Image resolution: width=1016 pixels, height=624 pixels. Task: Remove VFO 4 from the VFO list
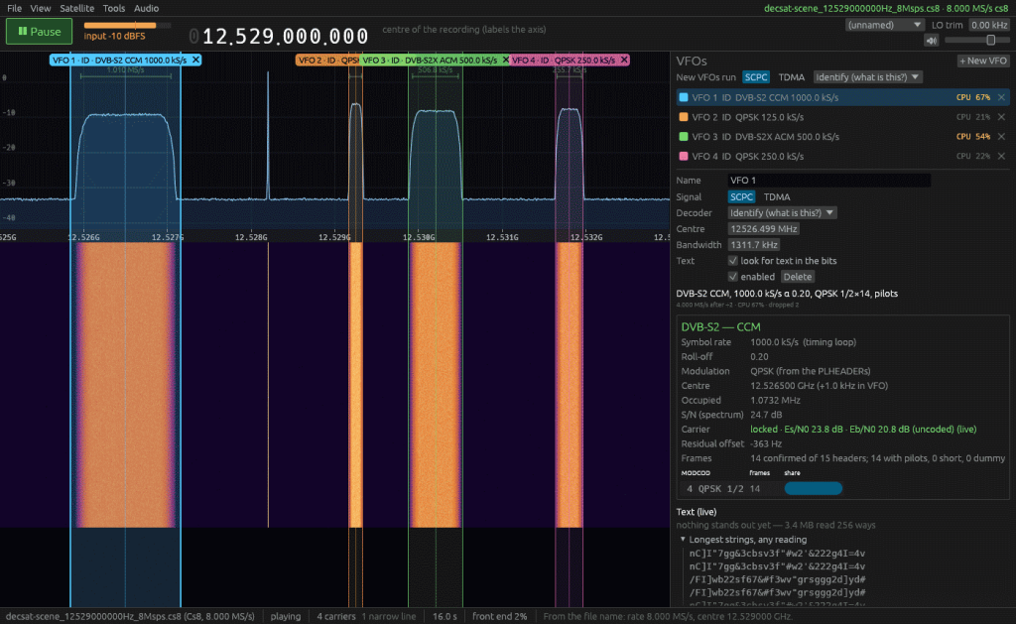(x=1002, y=156)
